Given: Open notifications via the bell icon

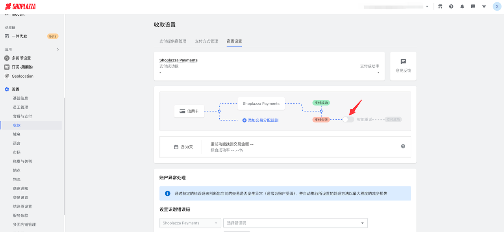Looking at the screenshot, I should [x=462, y=6].
